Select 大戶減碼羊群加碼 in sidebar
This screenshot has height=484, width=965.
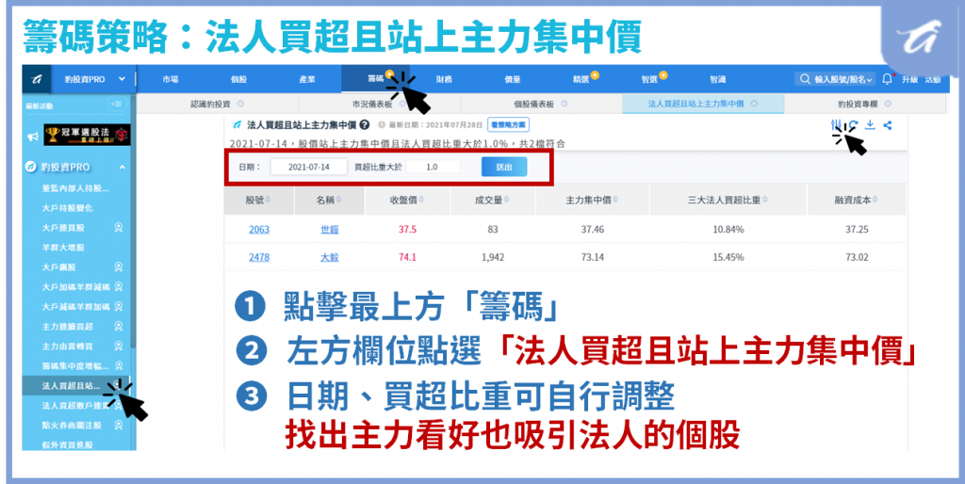(x=75, y=306)
